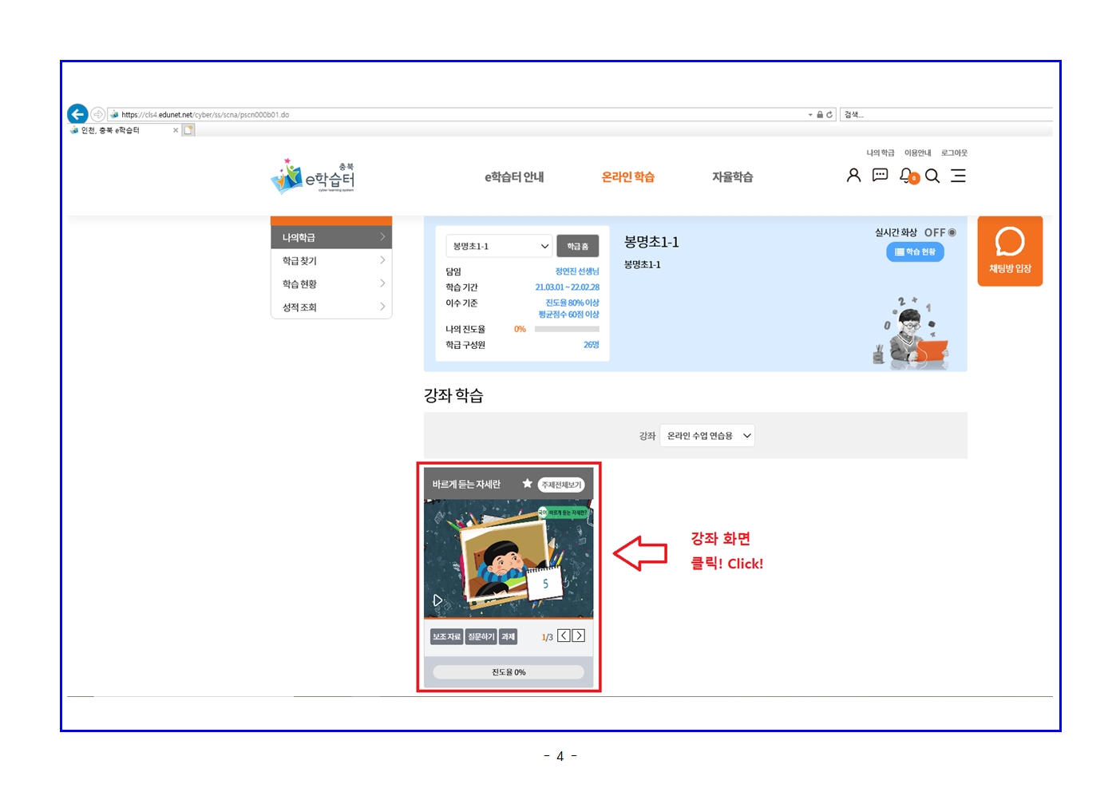The width and height of the screenshot is (1120, 792).
Task: Open the chat message bubble icon
Action: pyautogui.click(x=880, y=176)
